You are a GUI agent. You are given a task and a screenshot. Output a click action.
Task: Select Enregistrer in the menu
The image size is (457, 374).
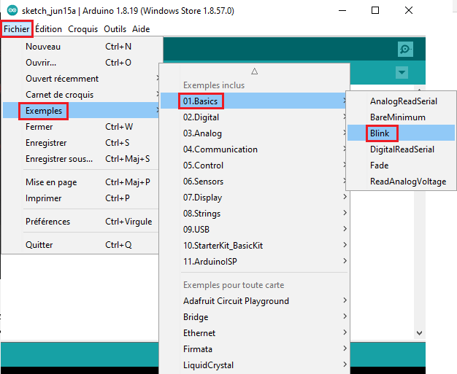coord(81,143)
